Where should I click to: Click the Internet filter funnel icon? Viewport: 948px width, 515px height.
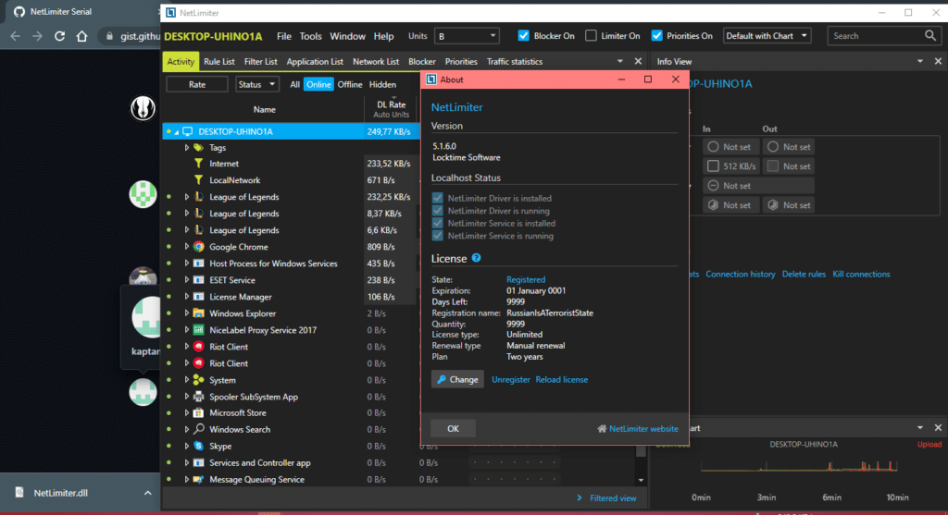coord(198,163)
